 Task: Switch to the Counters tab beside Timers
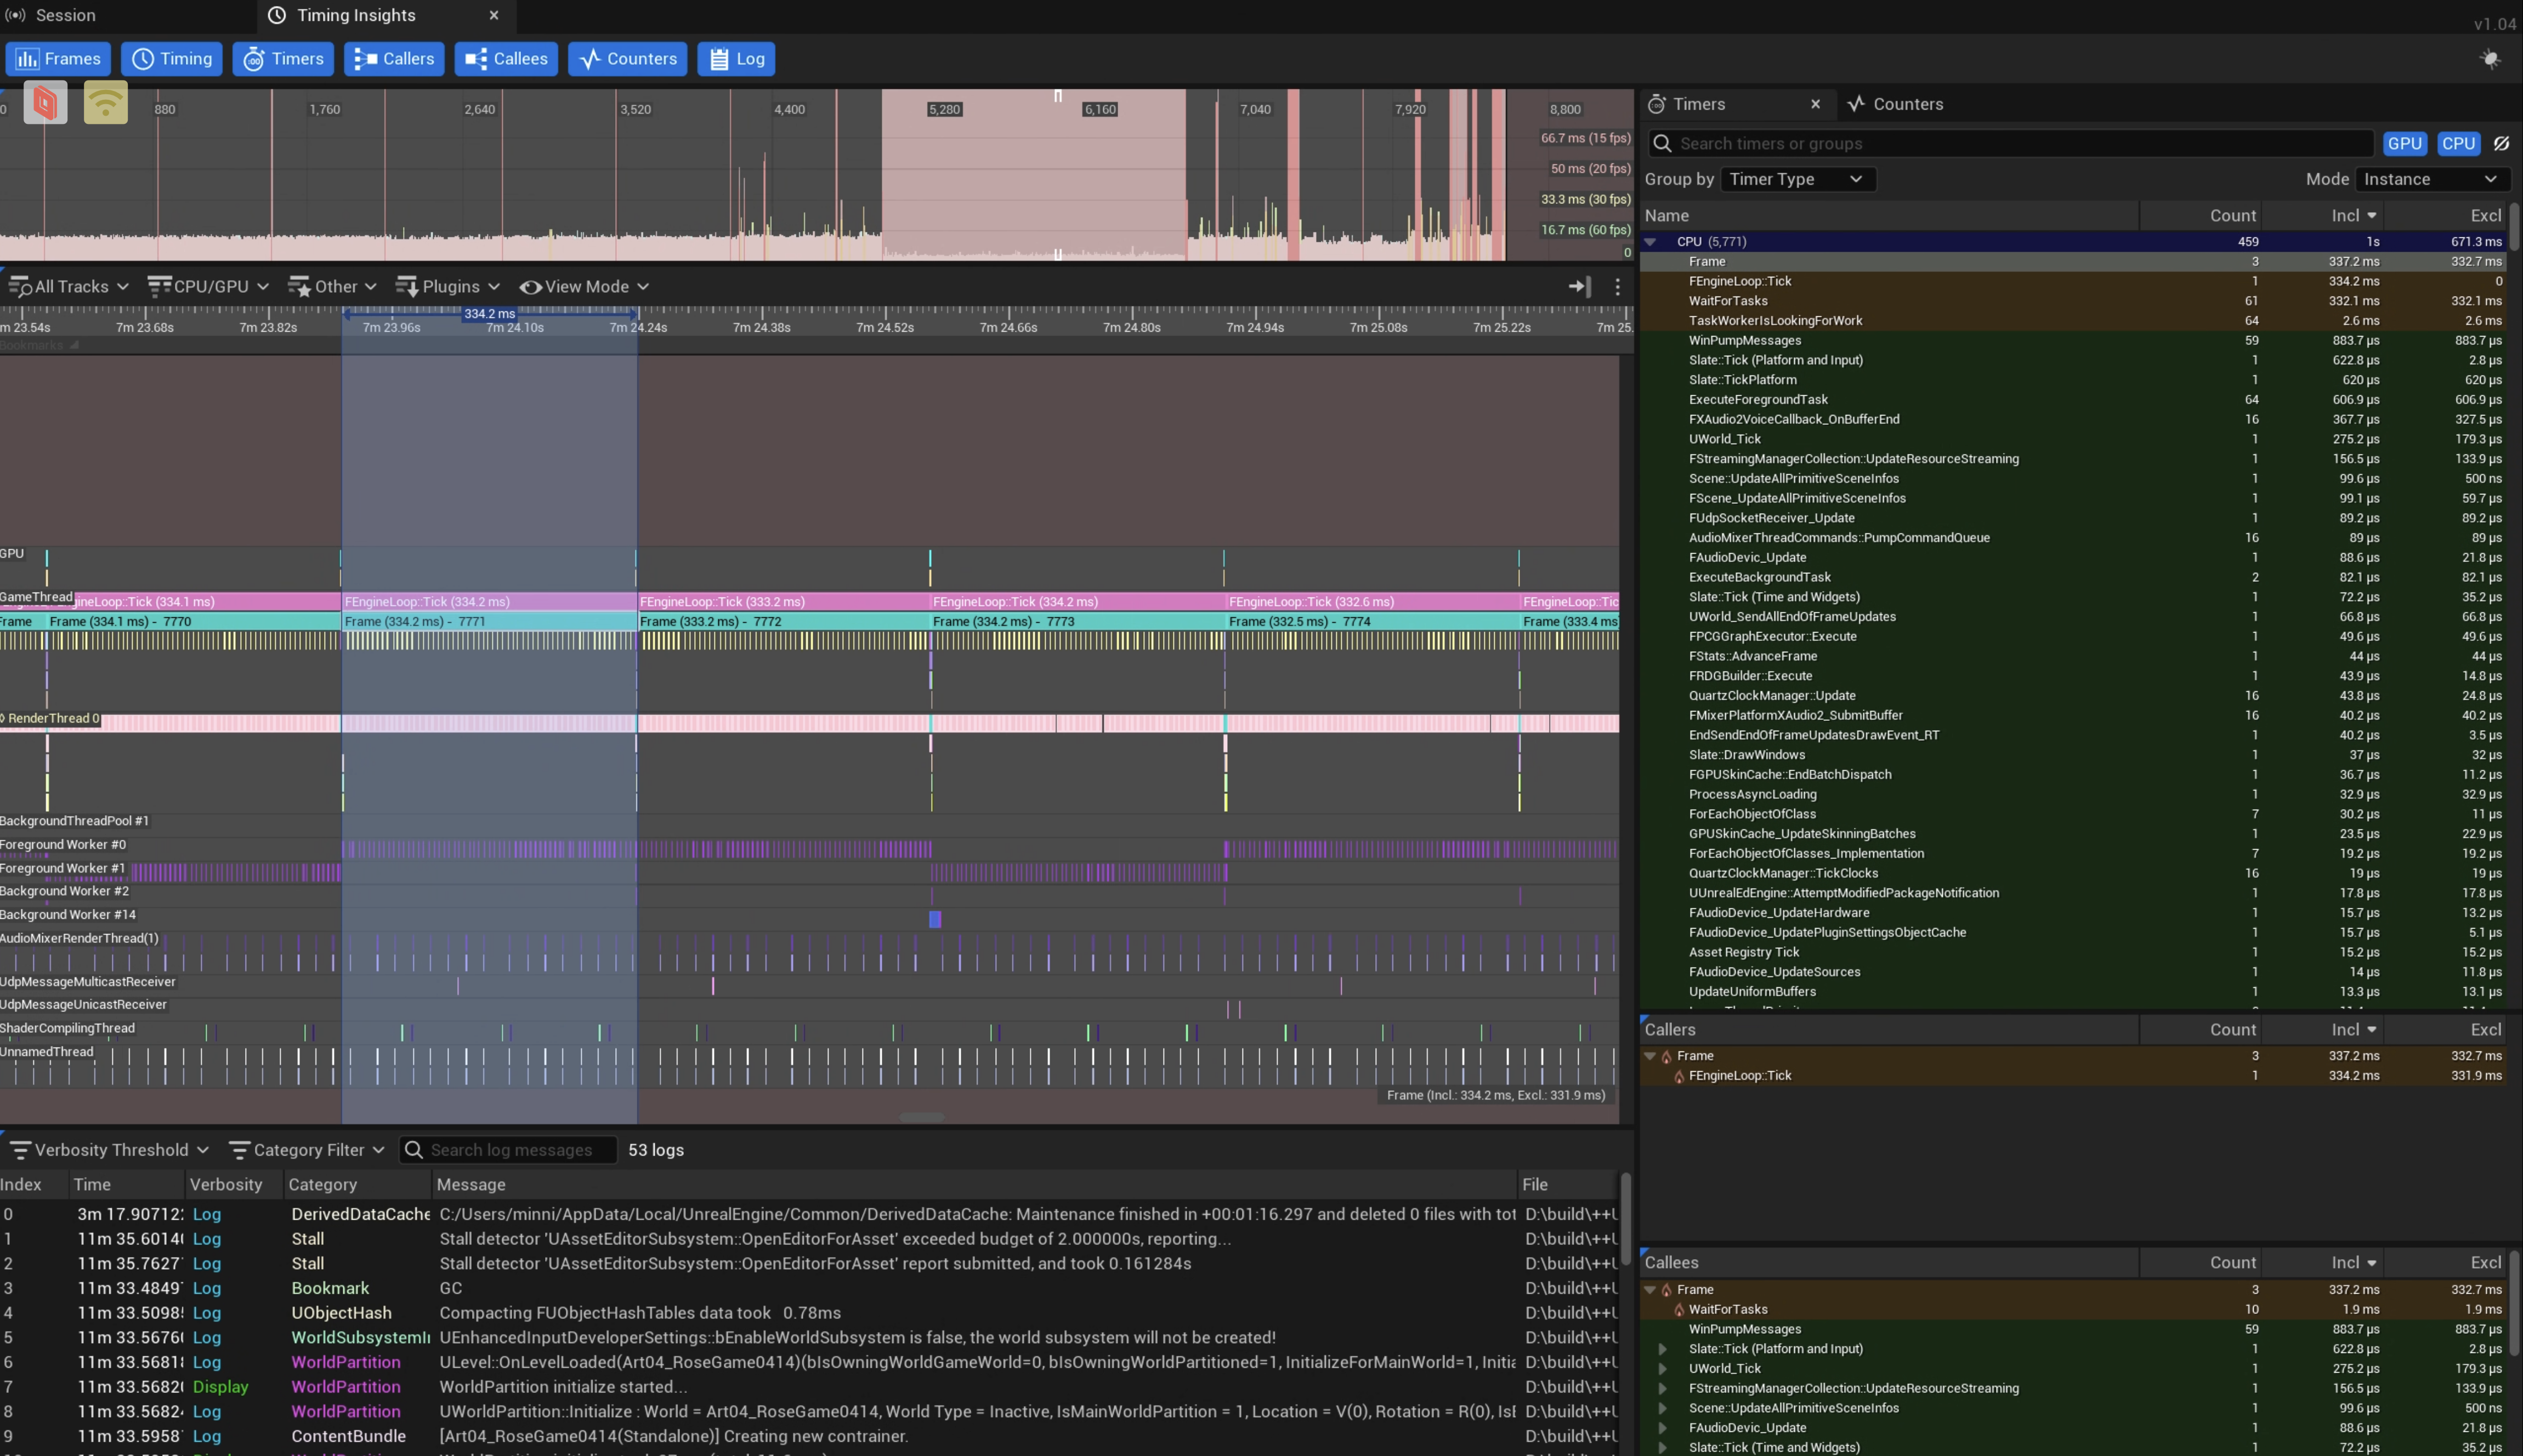pos(1896,104)
